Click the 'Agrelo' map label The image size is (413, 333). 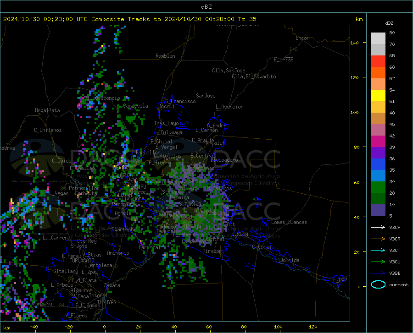coord(123,213)
